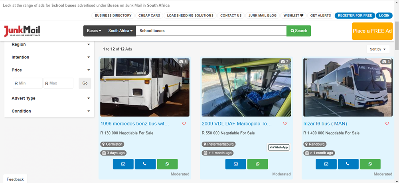Click R 550 000 Negotiable For Sale
Viewport: 399px width, 183px height.
click(228, 133)
